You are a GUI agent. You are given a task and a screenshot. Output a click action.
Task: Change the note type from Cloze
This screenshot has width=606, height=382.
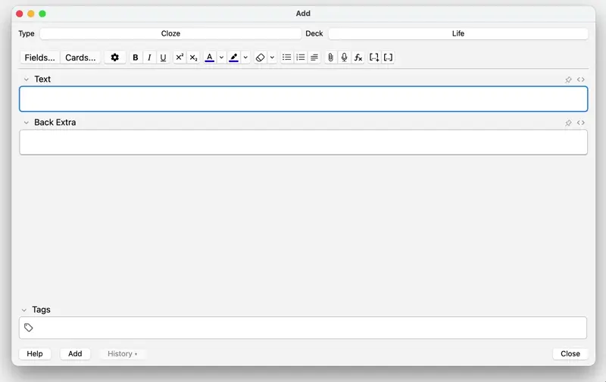tap(170, 33)
